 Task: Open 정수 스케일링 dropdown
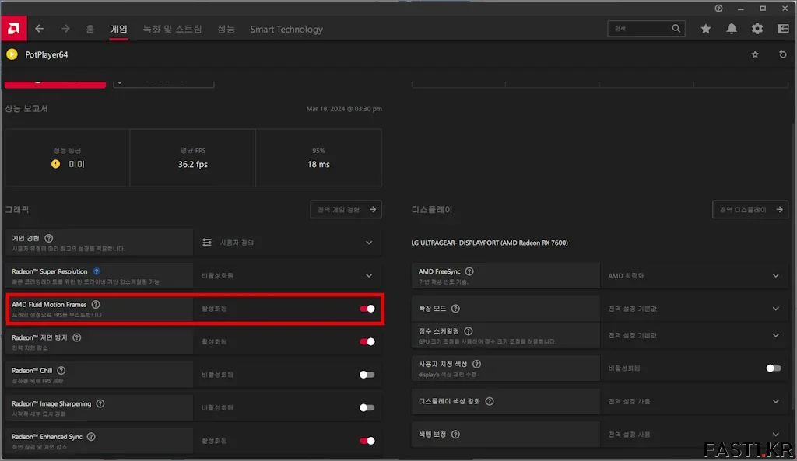click(x=693, y=335)
